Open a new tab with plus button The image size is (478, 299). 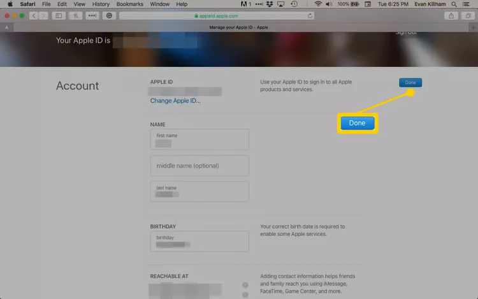click(473, 27)
